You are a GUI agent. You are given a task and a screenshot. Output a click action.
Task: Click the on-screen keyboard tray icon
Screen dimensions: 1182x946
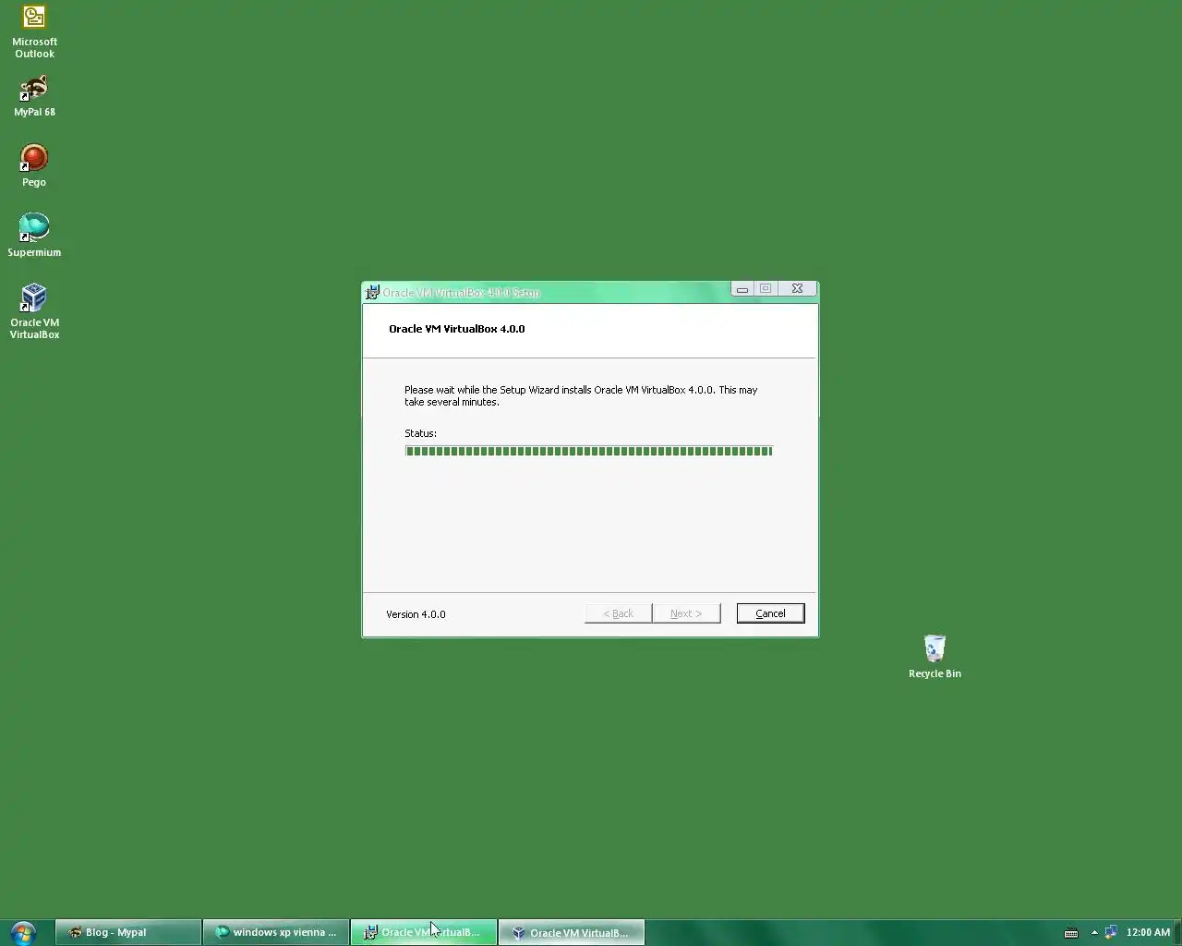1071,932
